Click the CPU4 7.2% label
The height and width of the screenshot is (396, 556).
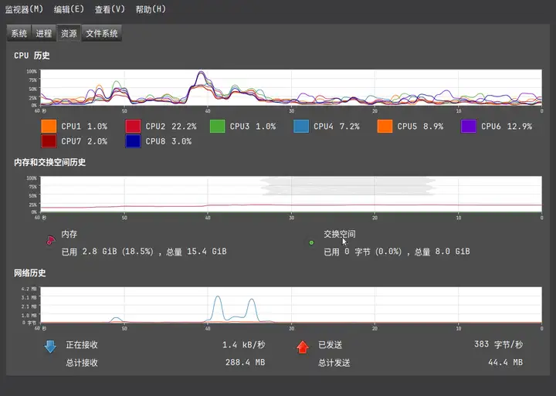(337, 126)
